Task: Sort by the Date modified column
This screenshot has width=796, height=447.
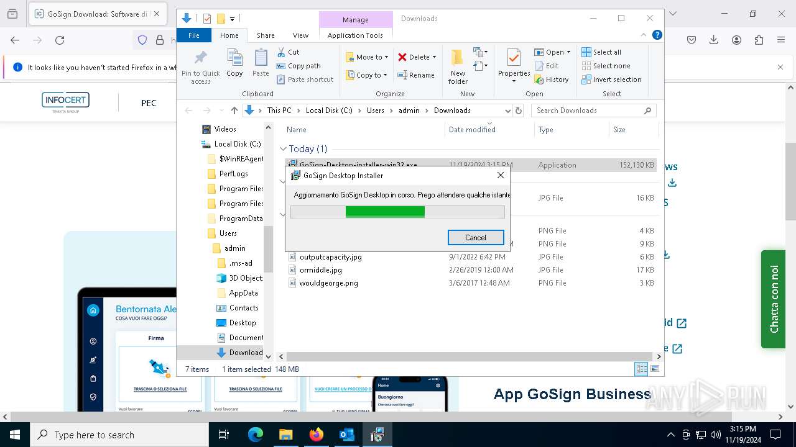Action: (x=472, y=130)
